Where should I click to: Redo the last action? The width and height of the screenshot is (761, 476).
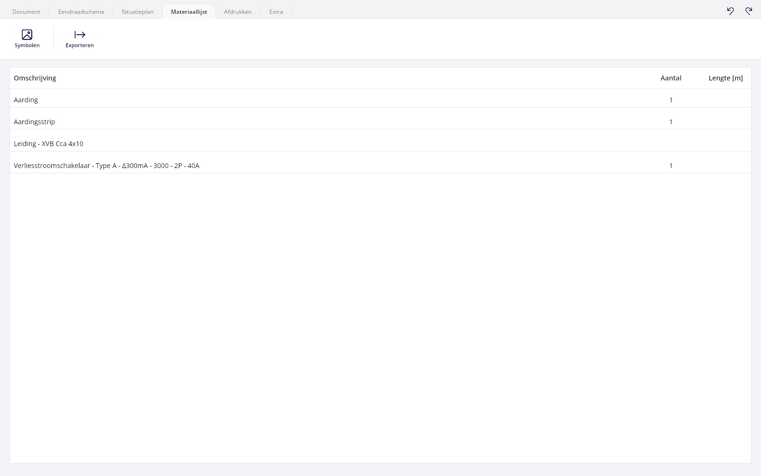point(749,11)
